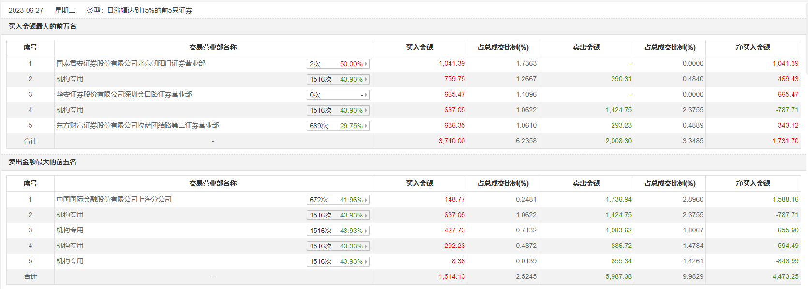Expand 1516次 box in buy table row 2
Image resolution: width=808 pixels, height=289 pixels.
coord(338,79)
